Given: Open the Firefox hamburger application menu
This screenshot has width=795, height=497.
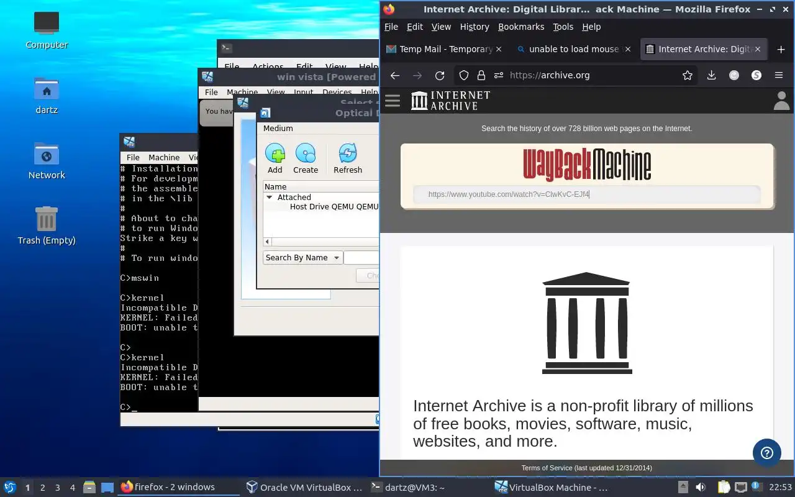Looking at the screenshot, I should coord(779,75).
